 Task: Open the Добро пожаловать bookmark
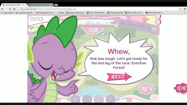[76, 13]
